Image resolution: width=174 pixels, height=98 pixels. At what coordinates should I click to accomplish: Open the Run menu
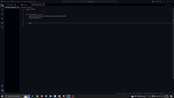tap(24, 2)
